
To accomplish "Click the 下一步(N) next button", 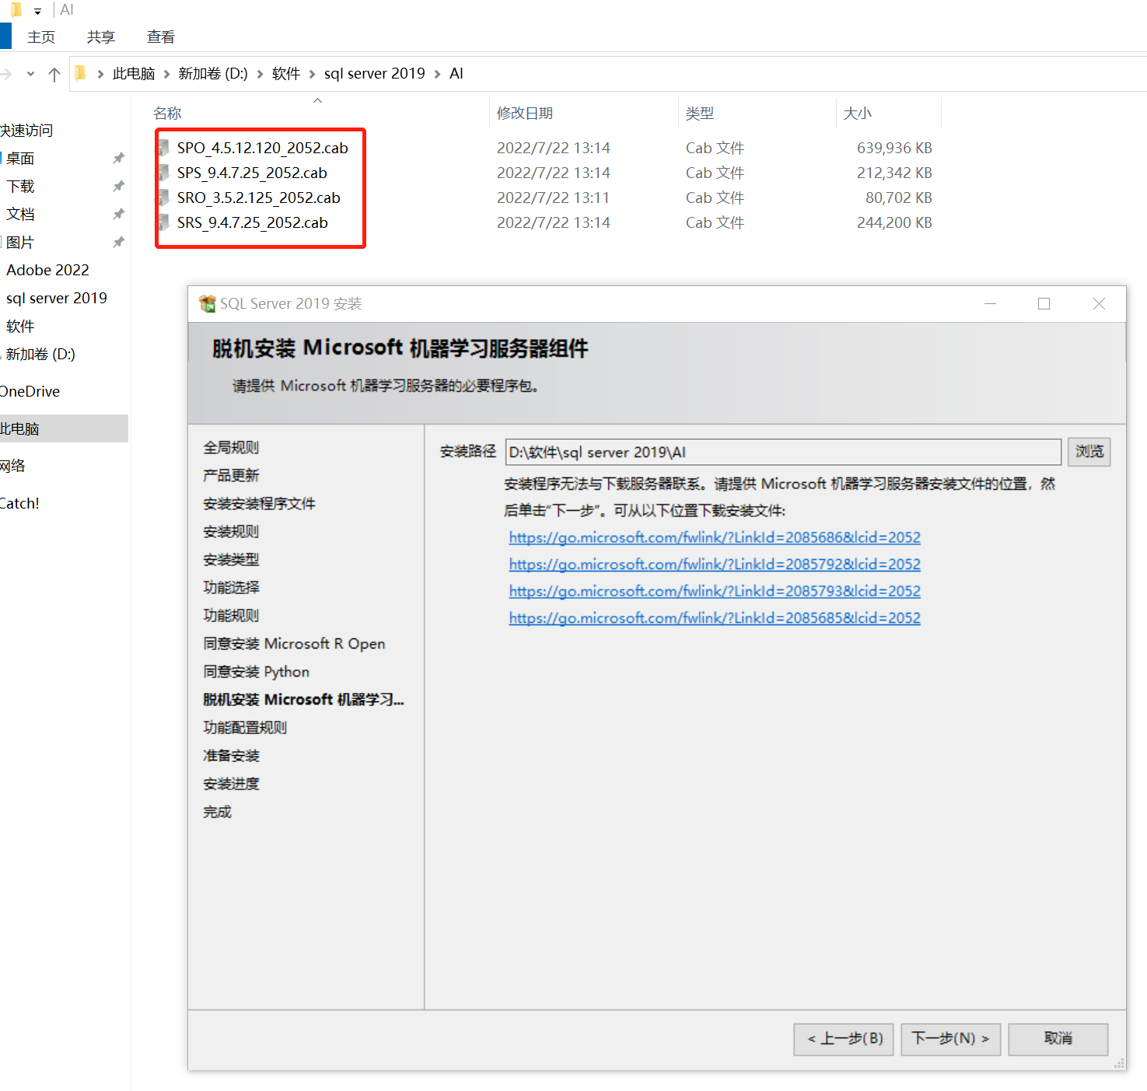I will (950, 1039).
